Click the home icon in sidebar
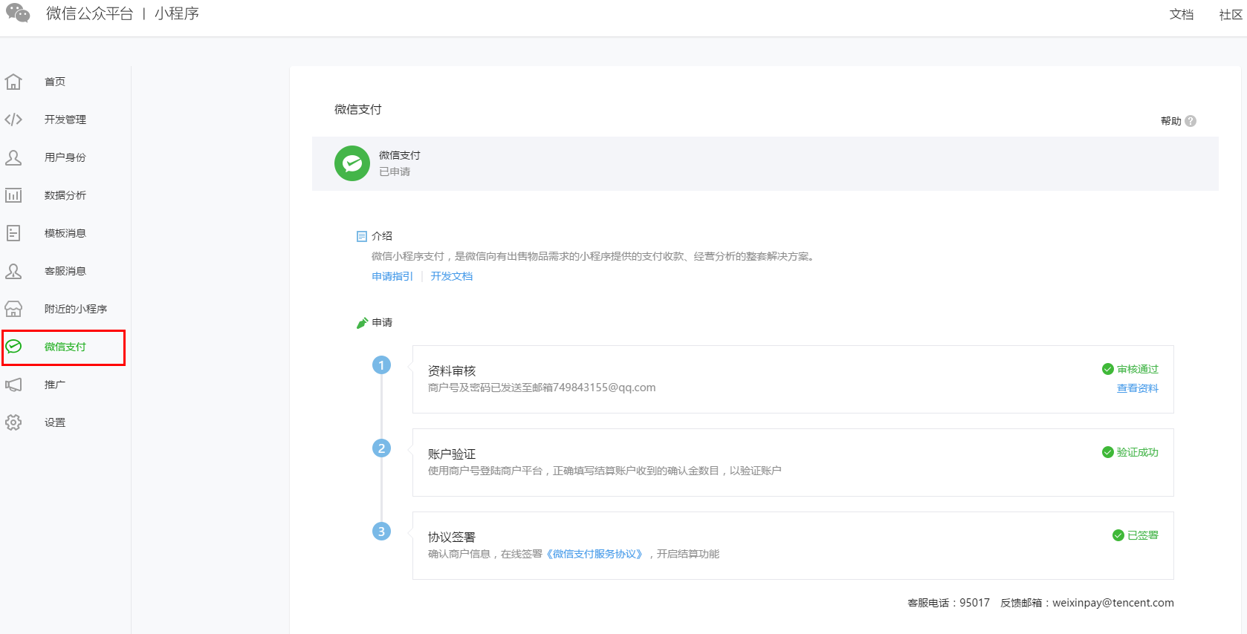The width and height of the screenshot is (1247, 634). (13, 82)
